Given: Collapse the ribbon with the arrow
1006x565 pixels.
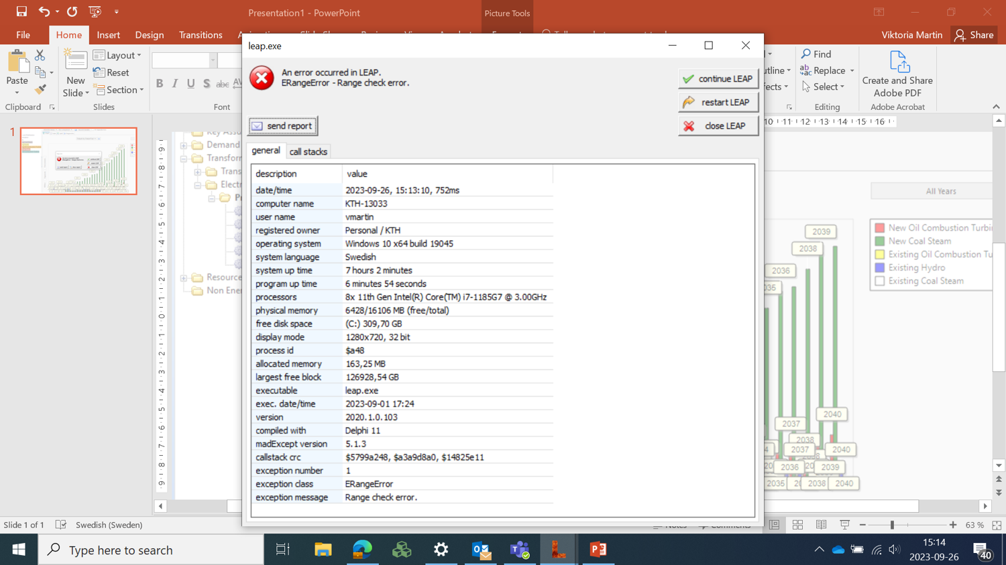Looking at the screenshot, I should tap(996, 107).
